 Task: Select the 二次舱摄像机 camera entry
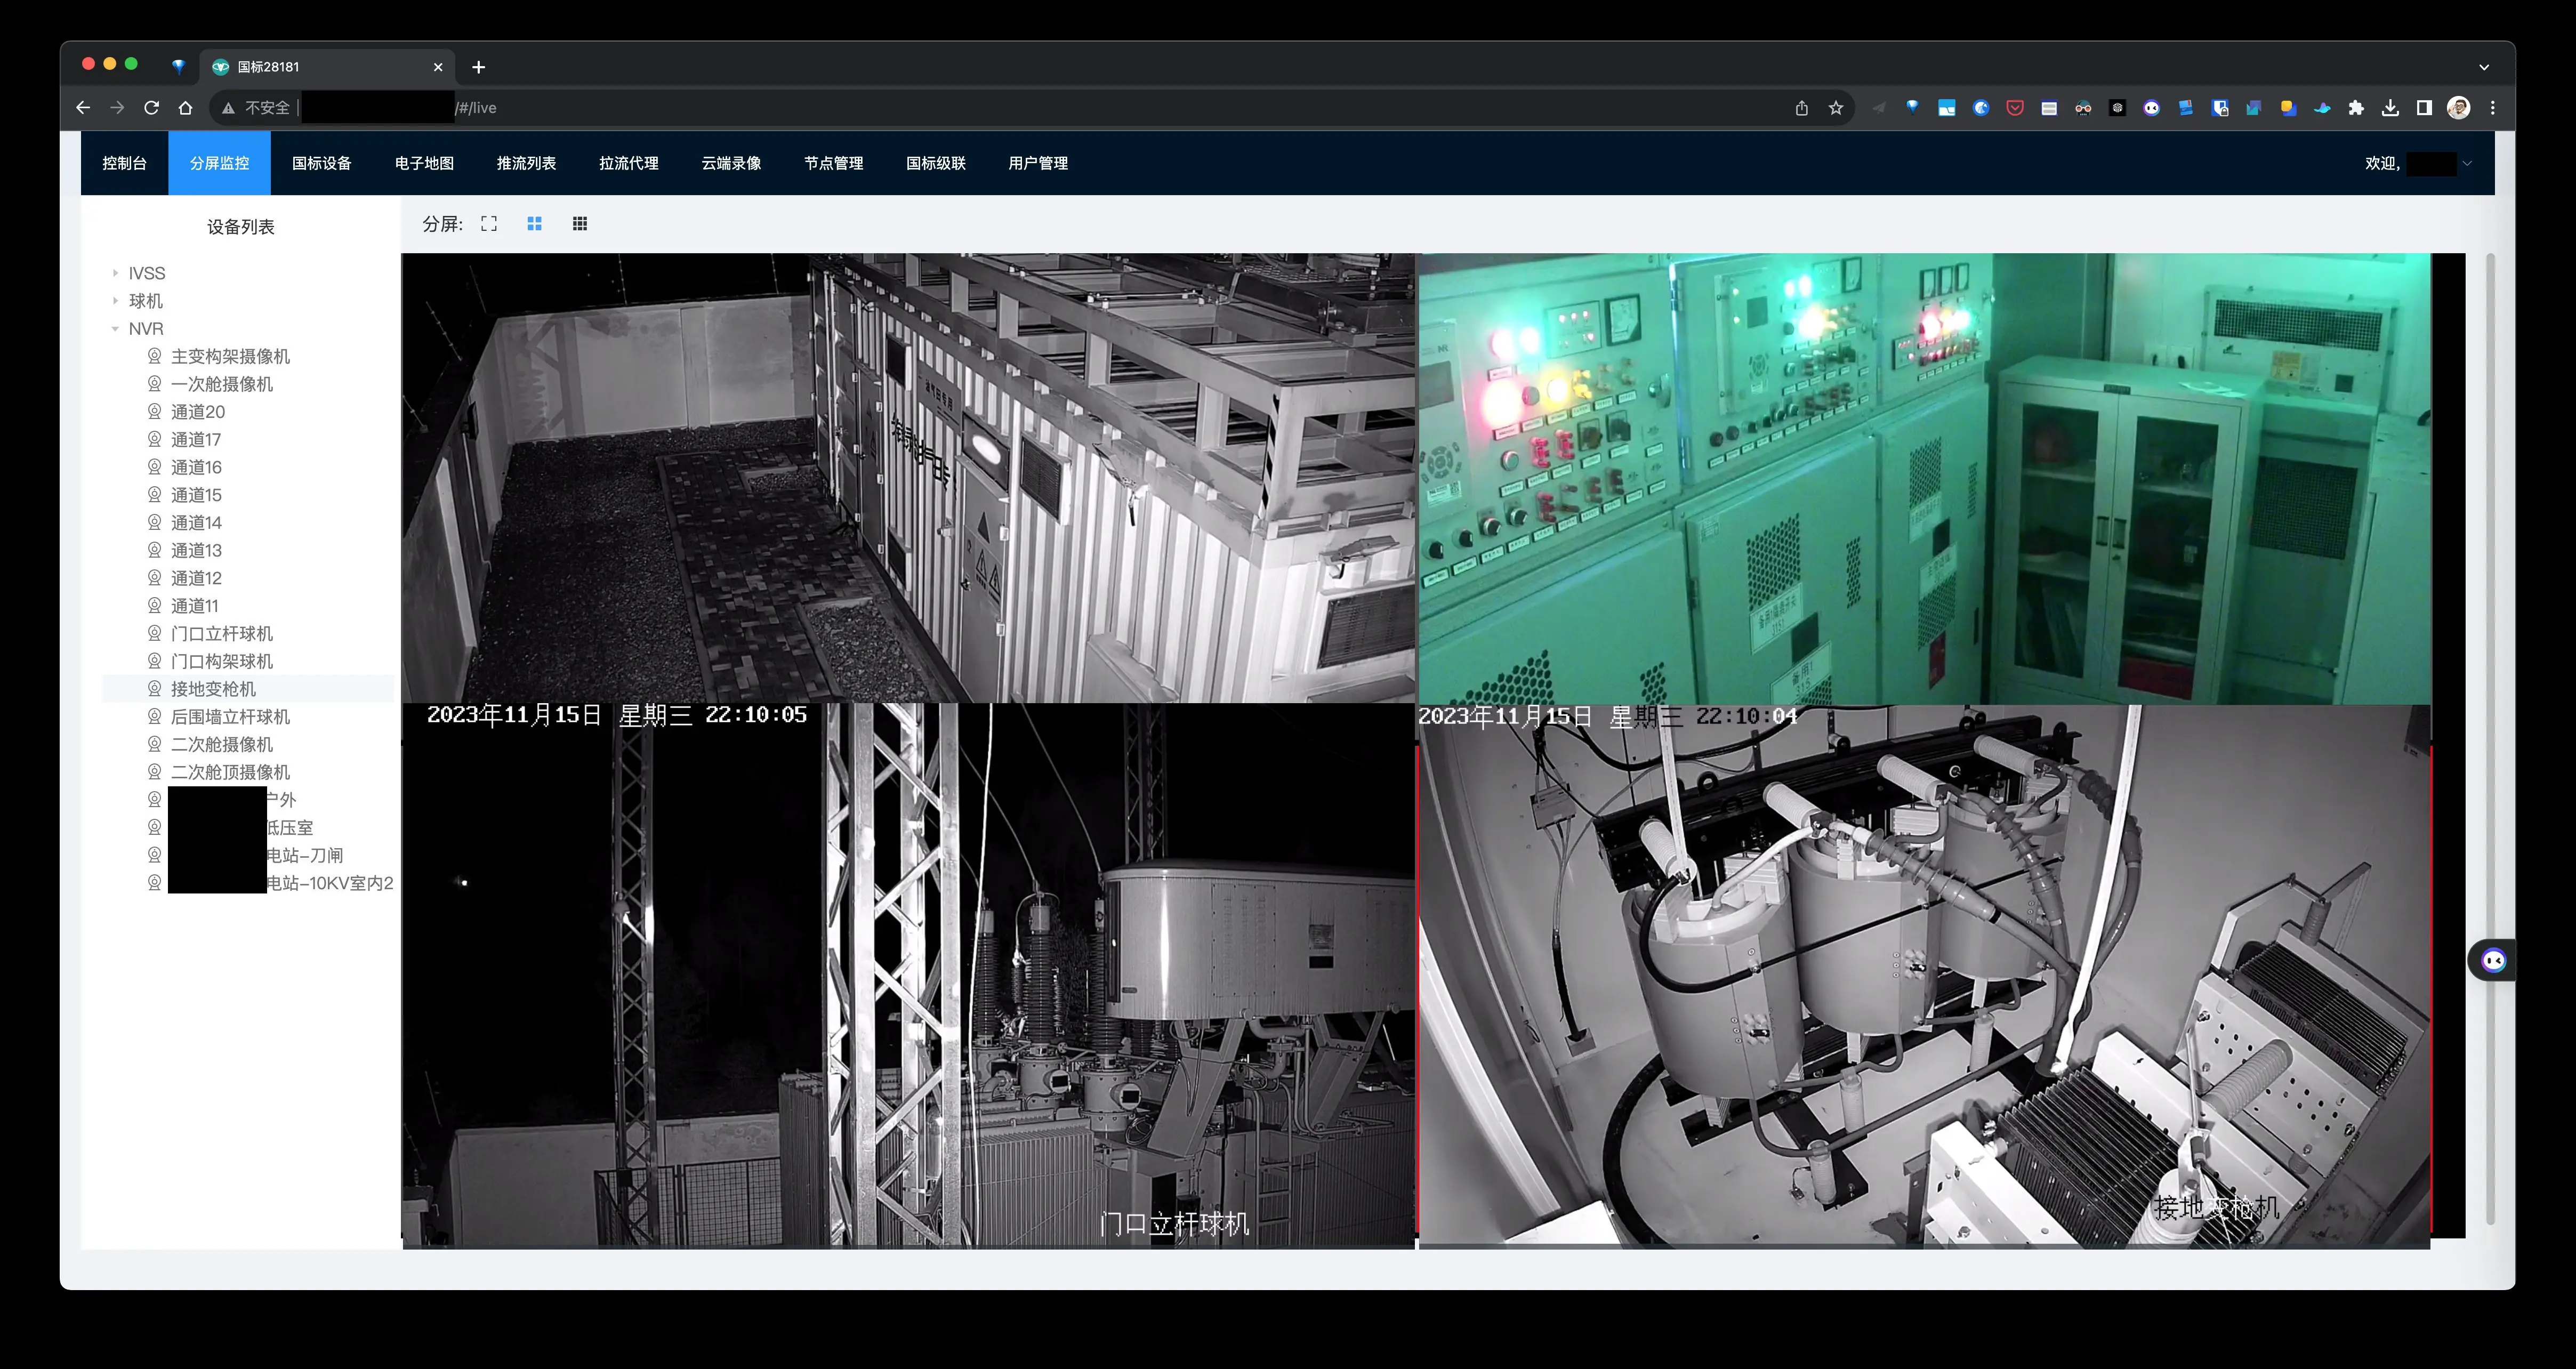221,744
